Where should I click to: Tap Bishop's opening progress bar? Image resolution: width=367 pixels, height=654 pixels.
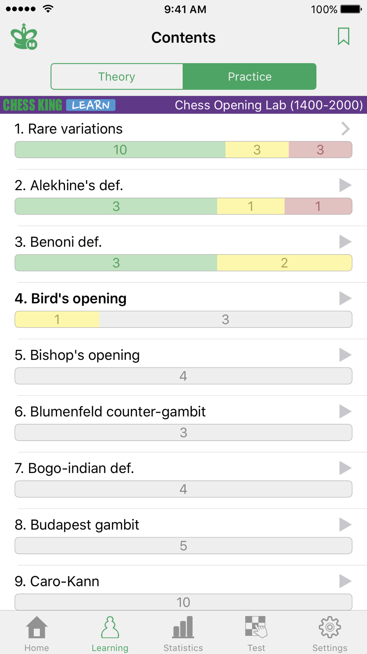pyautogui.click(x=183, y=376)
